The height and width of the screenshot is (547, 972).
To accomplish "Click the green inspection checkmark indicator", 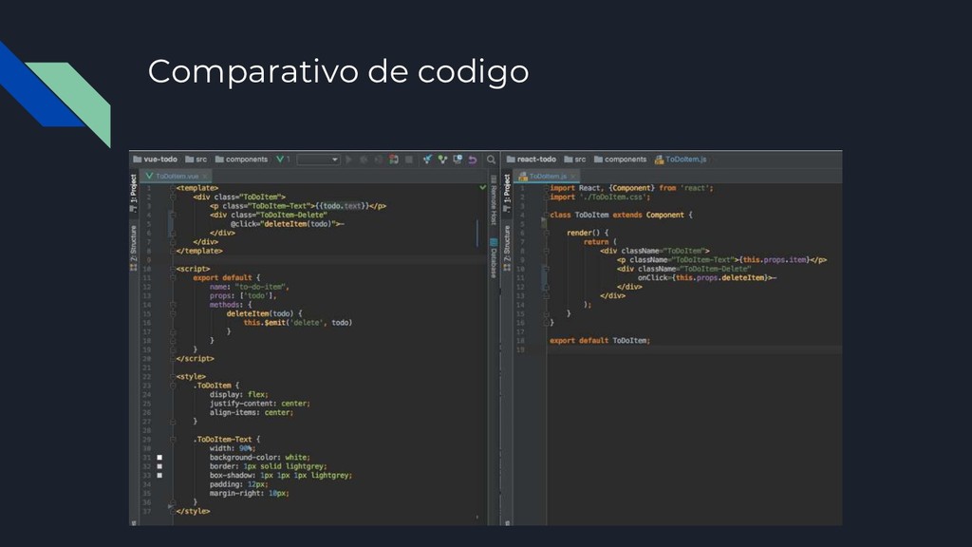I will (482, 187).
